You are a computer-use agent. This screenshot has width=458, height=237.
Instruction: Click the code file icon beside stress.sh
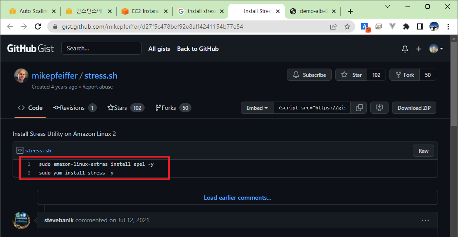(x=20, y=151)
